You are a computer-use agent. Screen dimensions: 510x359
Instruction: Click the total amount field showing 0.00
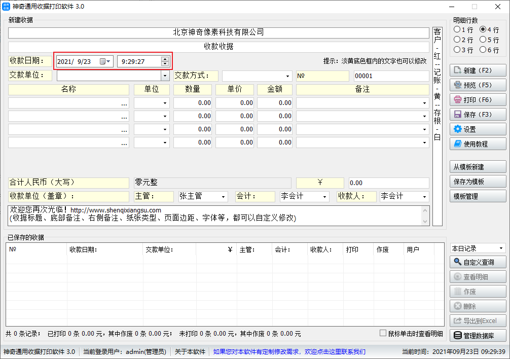tap(389, 183)
